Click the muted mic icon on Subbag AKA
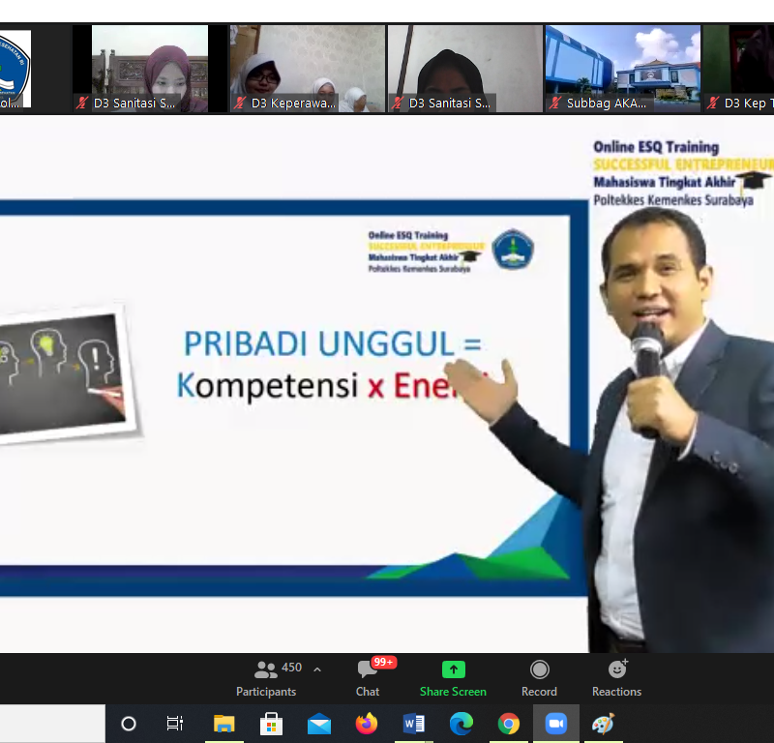 [x=554, y=103]
